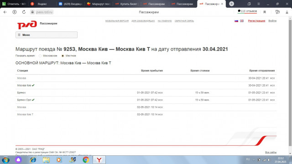Reload the page with the refresh icon

tap(24, 12)
